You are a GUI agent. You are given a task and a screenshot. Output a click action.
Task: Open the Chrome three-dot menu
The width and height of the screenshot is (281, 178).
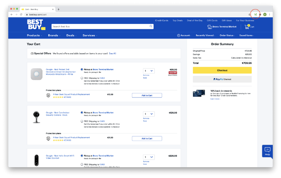point(269,15)
